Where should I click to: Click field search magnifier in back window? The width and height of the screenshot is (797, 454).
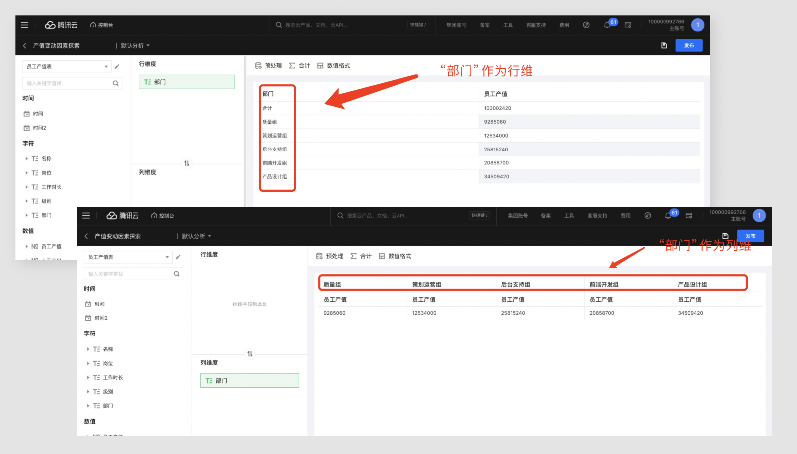point(115,83)
